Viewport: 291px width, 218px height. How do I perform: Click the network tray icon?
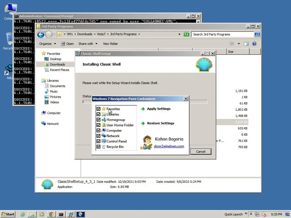[257, 215]
